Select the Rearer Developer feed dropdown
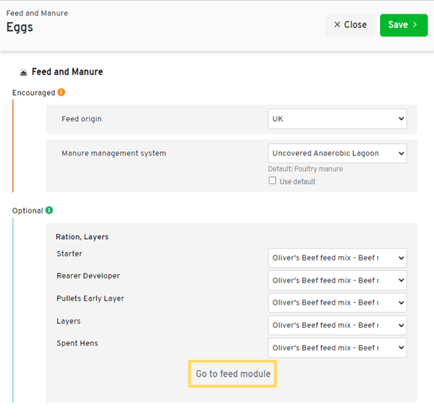434x420 pixels. pyautogui.click(x=337, y=281)
